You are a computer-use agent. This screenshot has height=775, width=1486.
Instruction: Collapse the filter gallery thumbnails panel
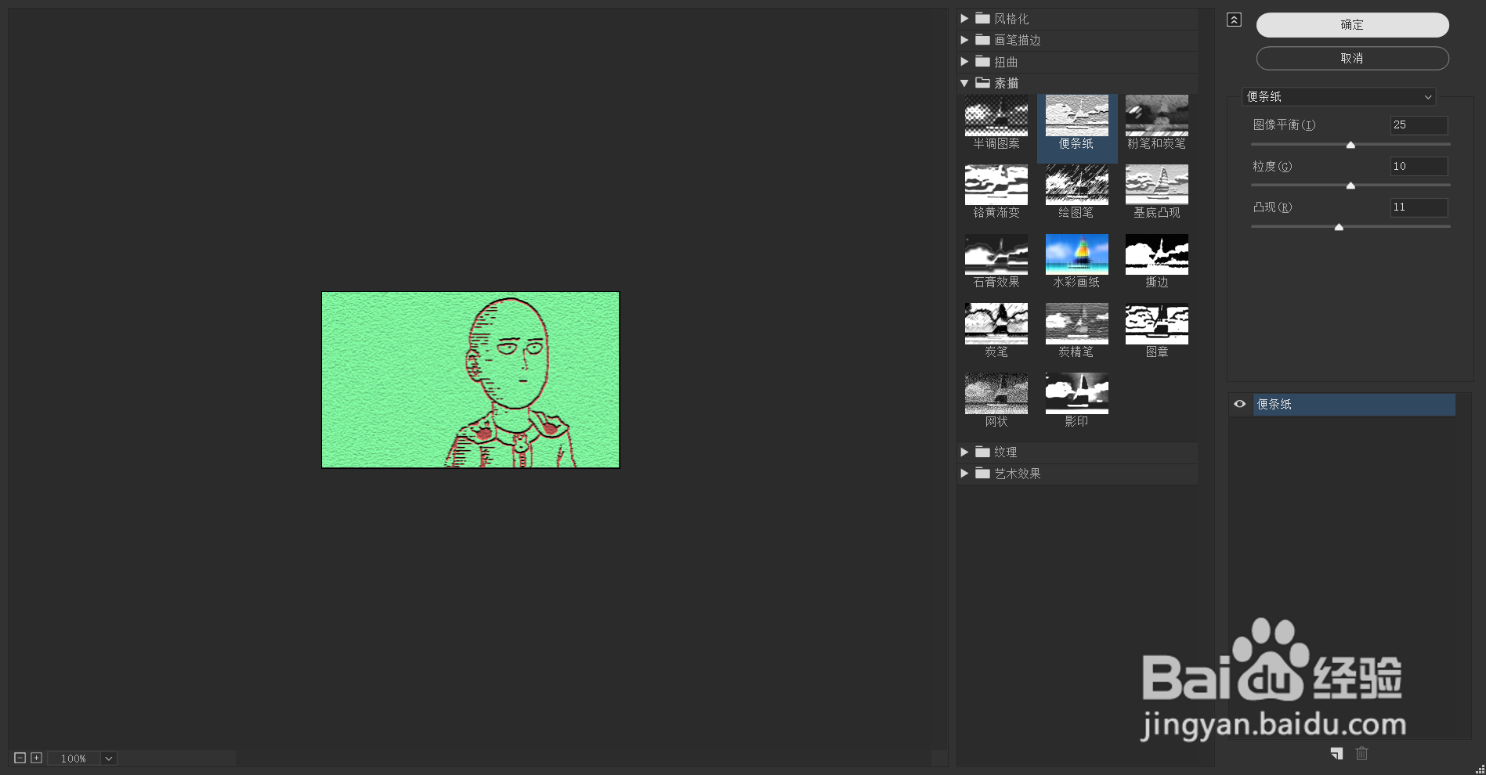pyautogui.click(x=1234, y=20)
